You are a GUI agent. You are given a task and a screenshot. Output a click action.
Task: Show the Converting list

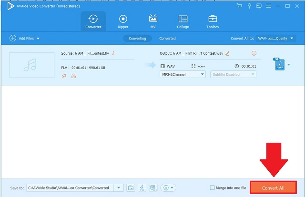pos(137,39)
